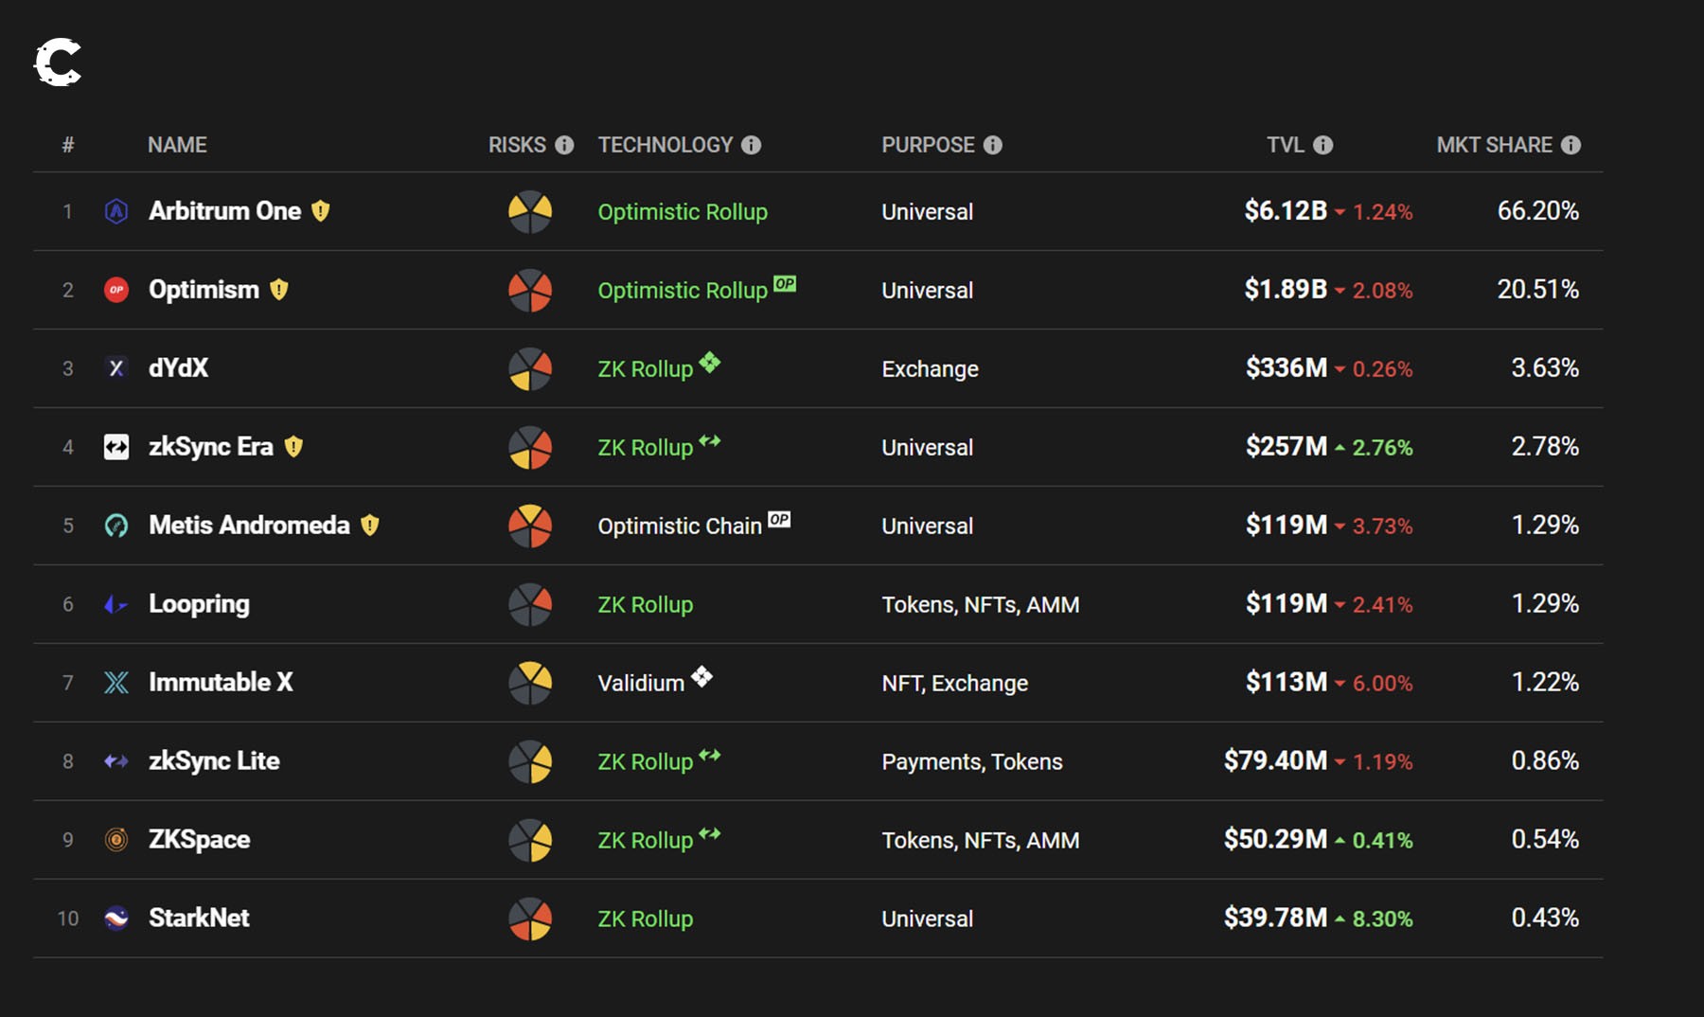Click the info icon next to RISKS
This screenshot has width=1704, height=1017.
(x=564, y=145)
